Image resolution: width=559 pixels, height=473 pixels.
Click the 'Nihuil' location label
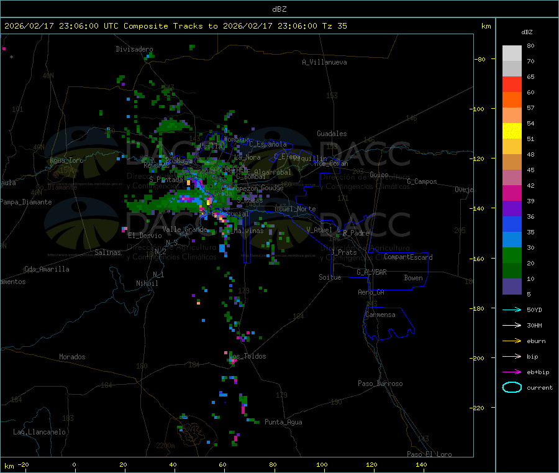[x=147, y=283]
